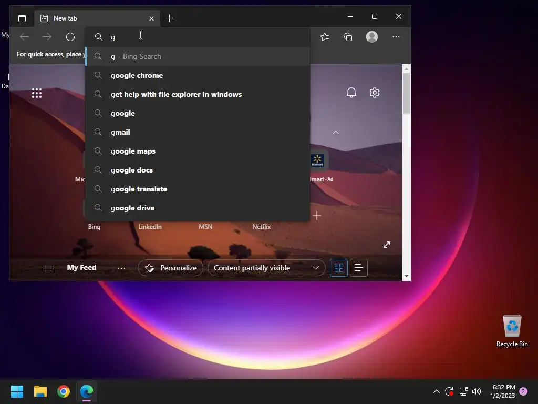
Task: Click the vertical scrollbar thumb
Action: click(406, 94)
